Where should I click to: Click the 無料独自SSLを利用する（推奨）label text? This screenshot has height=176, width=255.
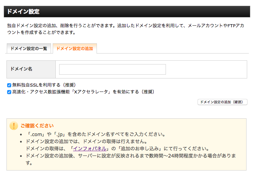(44, 85)
